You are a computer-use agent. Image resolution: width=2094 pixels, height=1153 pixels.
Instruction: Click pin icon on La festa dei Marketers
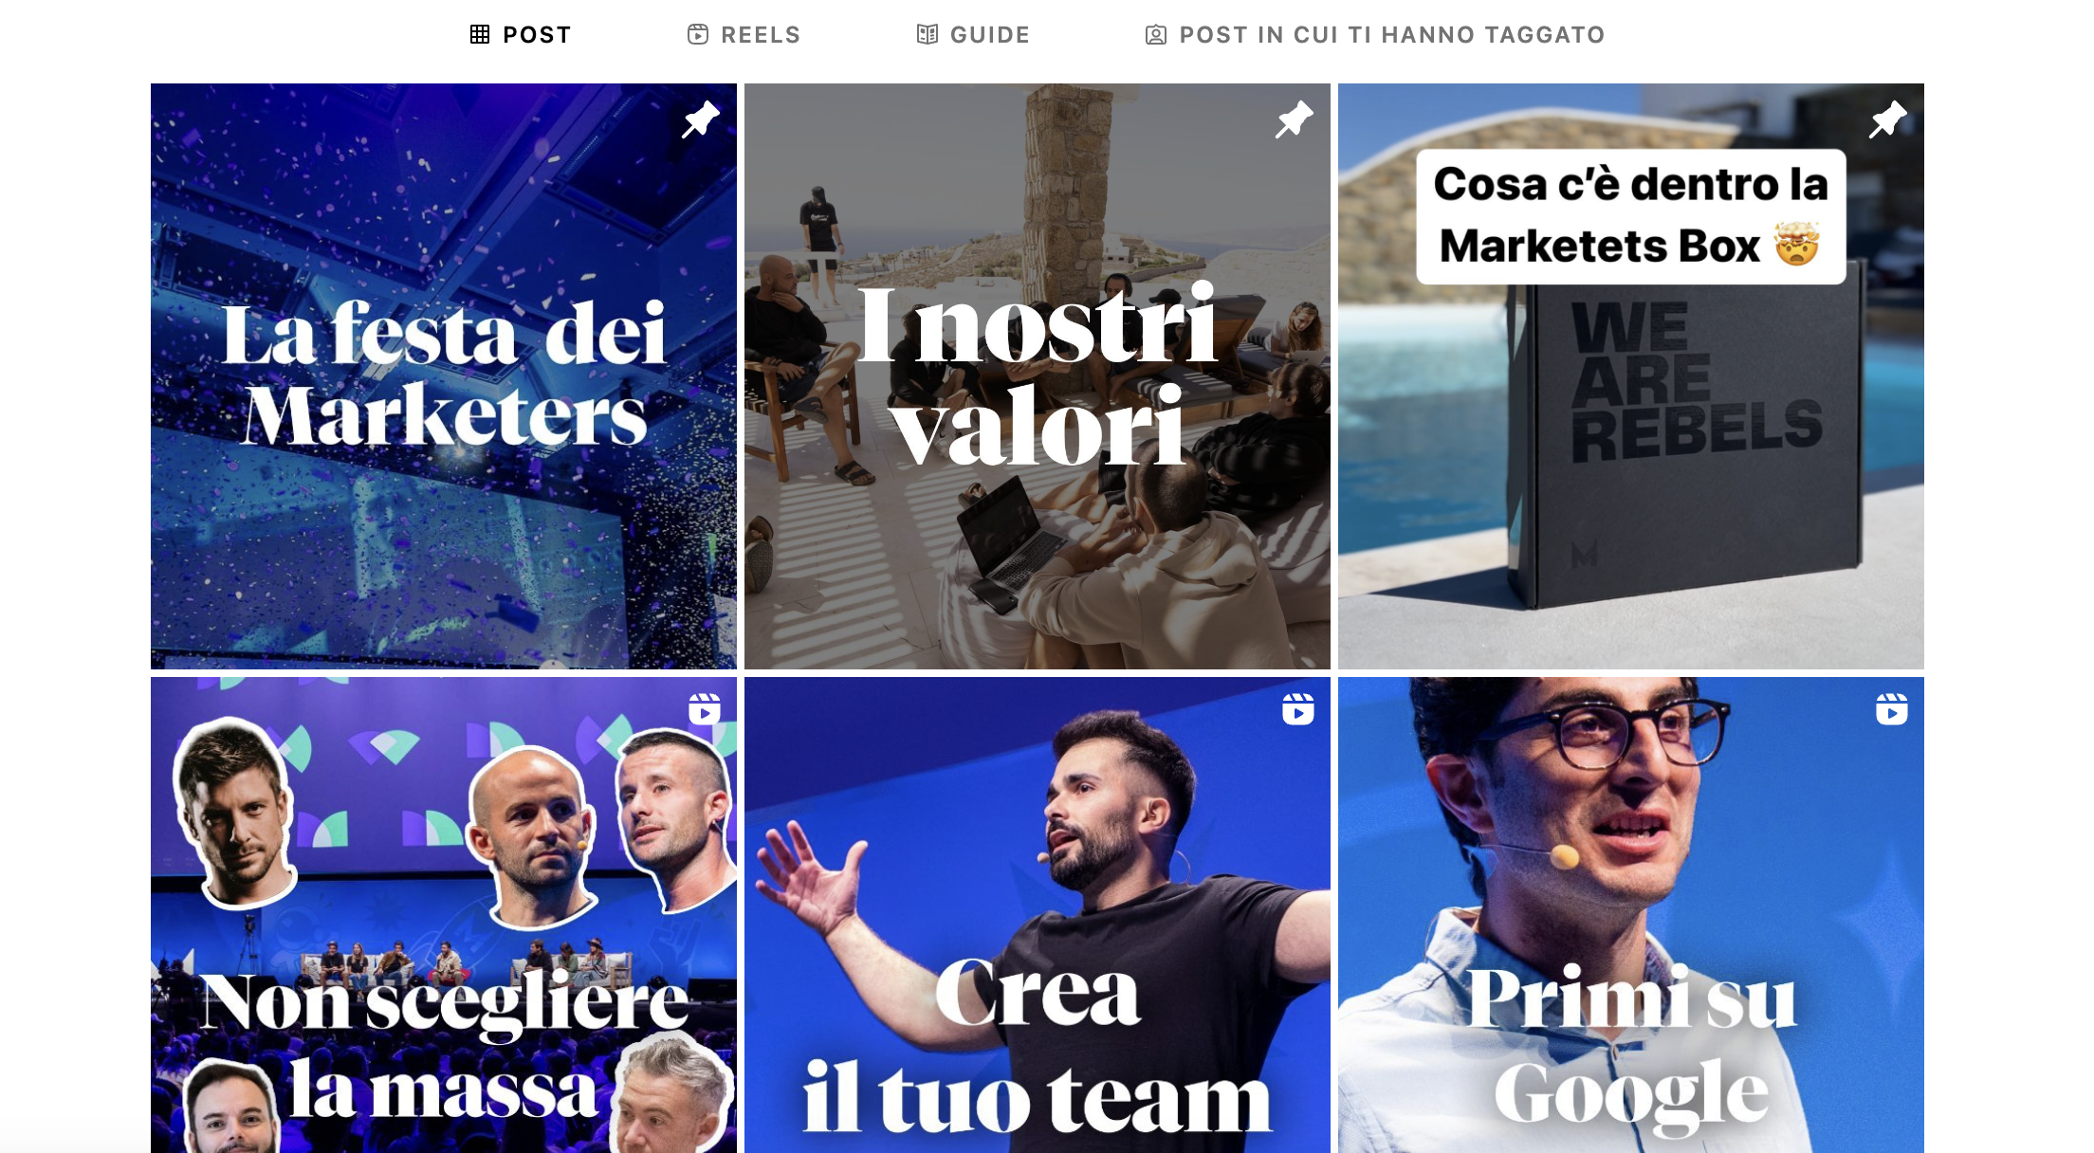[701, 119]
